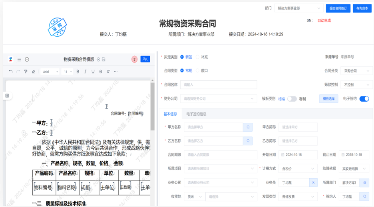This screenshot has height=207, width=374.
Task: Click the 提交合同签订 button
Action: (x=338, y=8)
